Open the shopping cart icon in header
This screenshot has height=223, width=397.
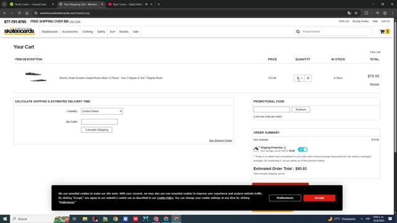[382, 32]
